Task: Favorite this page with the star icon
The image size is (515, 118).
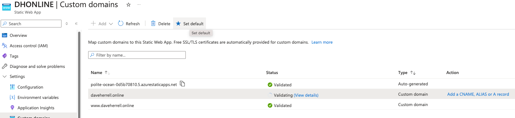Action: 129,5
